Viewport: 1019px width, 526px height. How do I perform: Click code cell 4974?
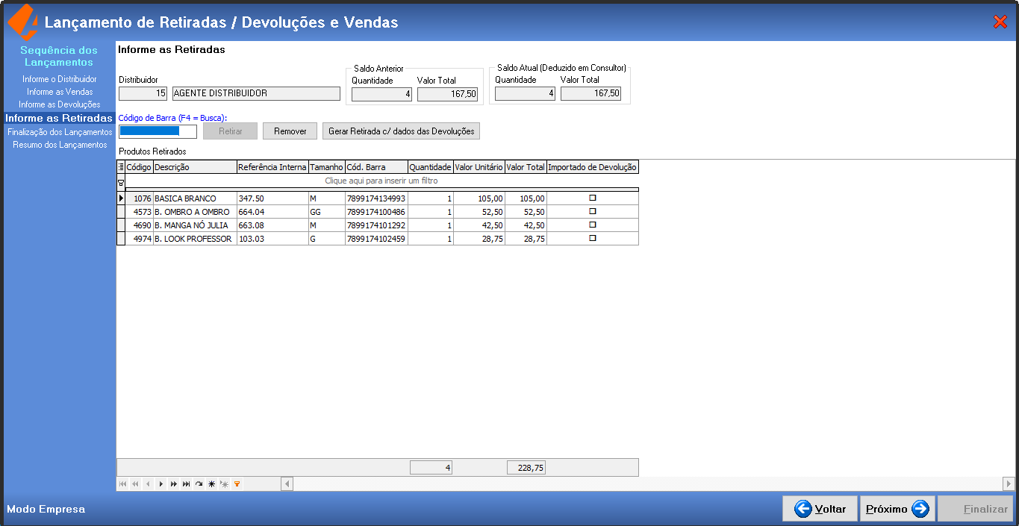(x=139, y=239)
